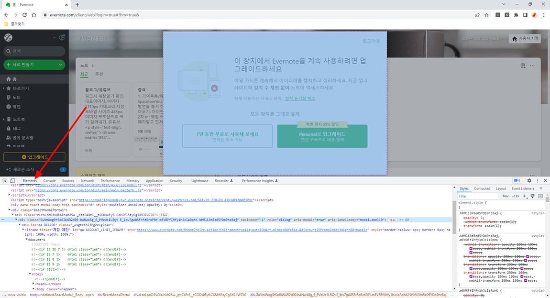Open the DevTools issues counter badge
Viewport: 550px width, 298px height.
coord(517,181)
